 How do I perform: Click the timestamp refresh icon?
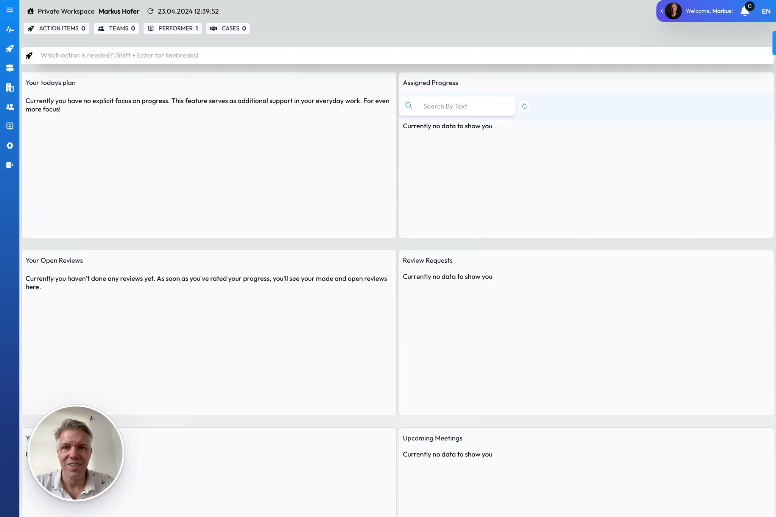[150, 11]
